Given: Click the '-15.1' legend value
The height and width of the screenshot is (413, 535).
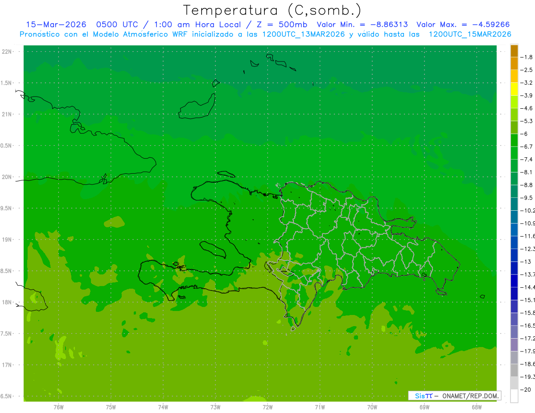Looking at the screenshot, I should (x=527, y=300).
